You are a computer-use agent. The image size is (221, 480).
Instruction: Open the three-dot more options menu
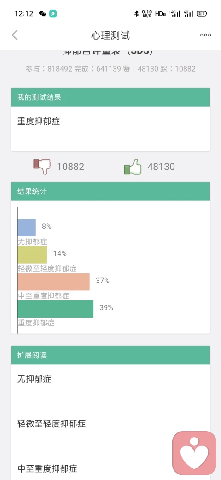coord(205,35)
